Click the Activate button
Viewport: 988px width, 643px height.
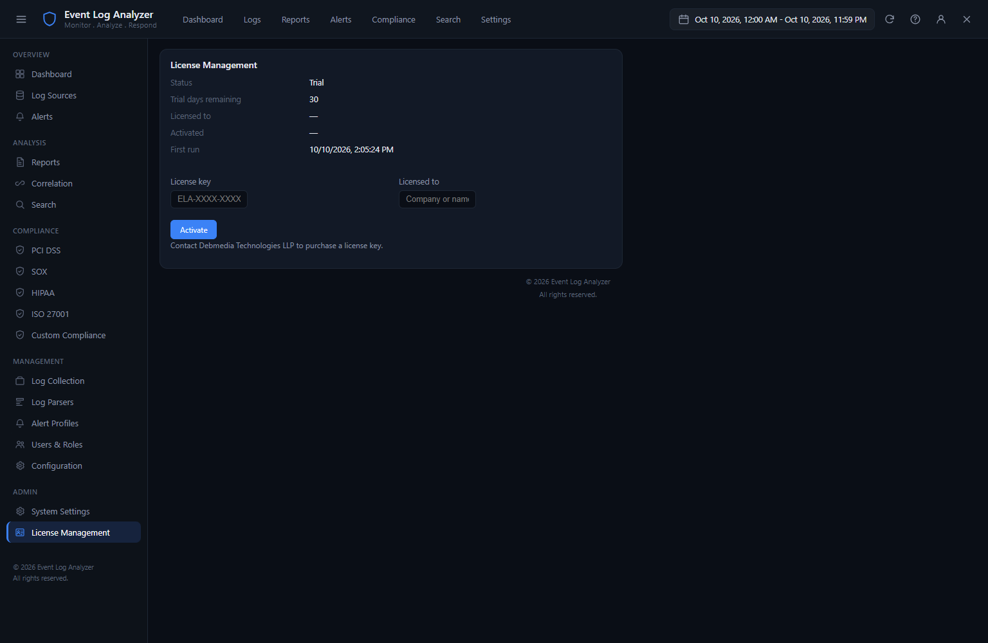(194, 230)
